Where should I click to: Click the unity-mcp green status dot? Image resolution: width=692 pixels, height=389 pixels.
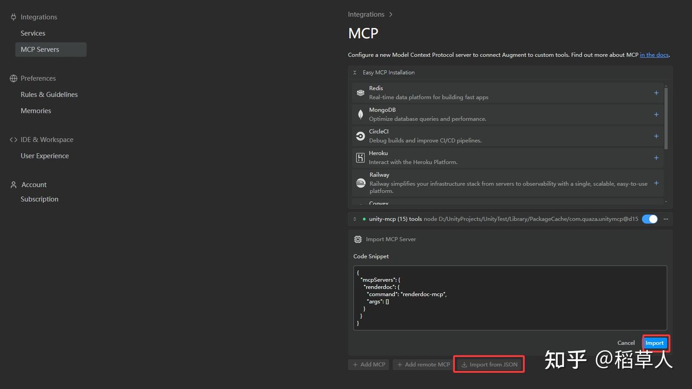[x=364, y=219]
